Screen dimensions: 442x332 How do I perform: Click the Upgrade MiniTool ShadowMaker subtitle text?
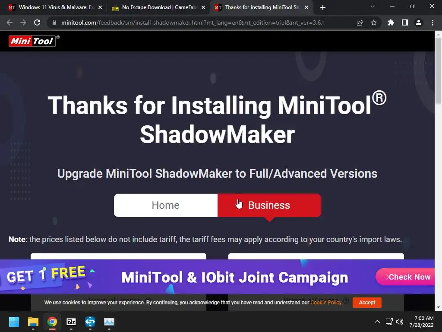click(217, 174)
